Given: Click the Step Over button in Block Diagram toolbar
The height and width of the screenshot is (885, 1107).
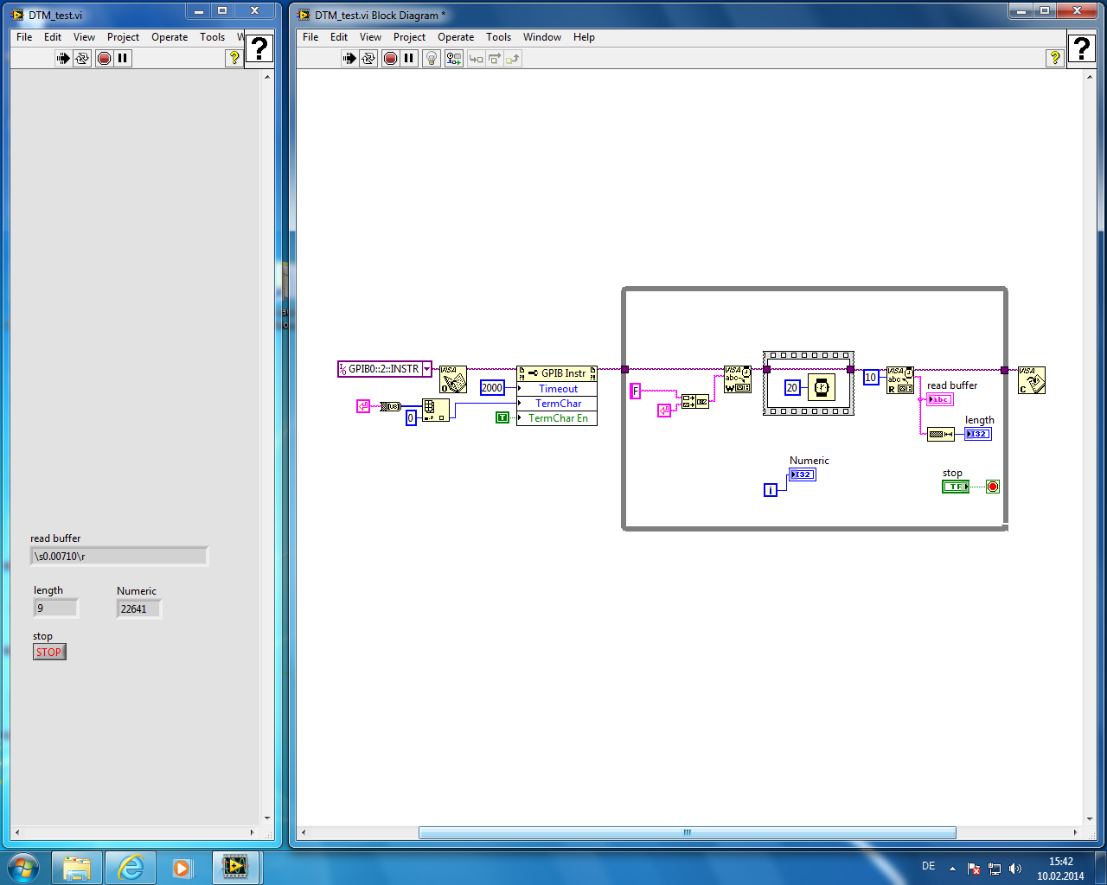Looking at the screenshot, I should (x=495, y=59).
